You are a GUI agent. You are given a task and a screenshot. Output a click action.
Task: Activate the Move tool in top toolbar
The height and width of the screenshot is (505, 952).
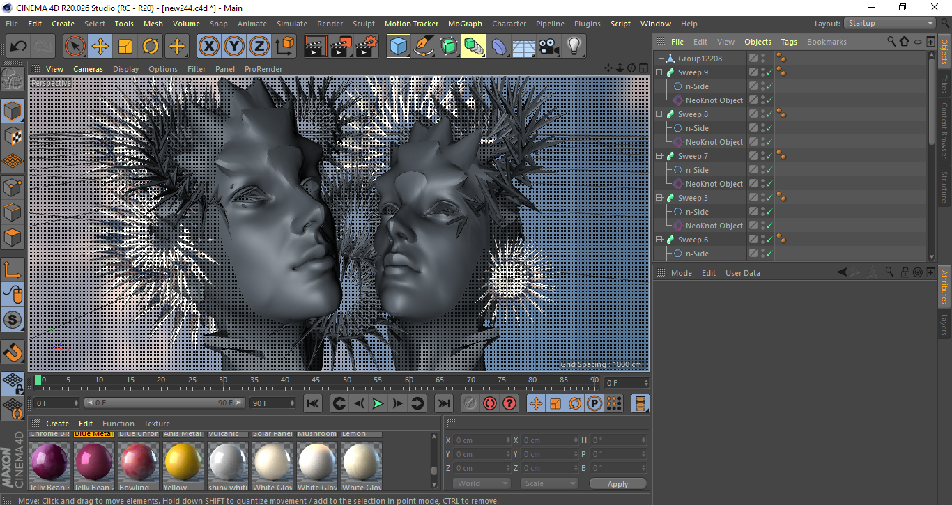coord(100,47)
